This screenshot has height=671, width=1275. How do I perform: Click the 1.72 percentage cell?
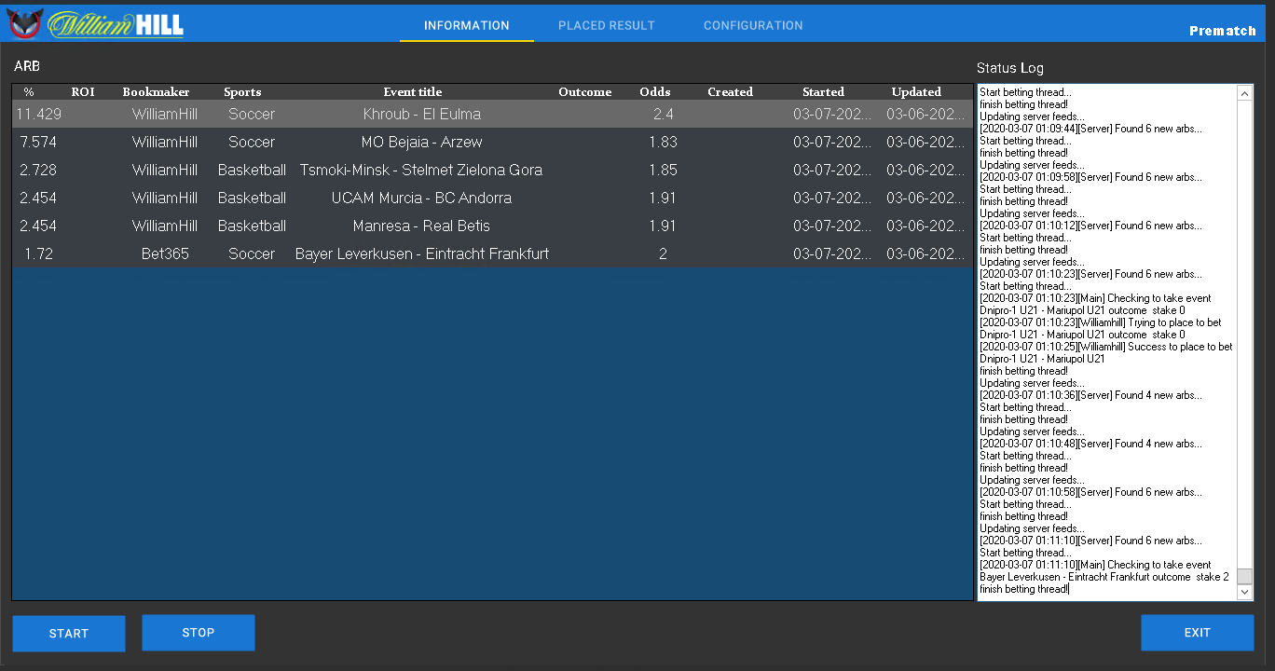point(39,254)
